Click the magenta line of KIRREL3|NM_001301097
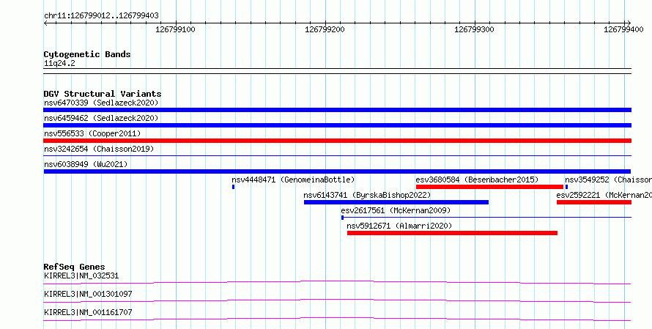Viewport: 652px width, 329px height. click(337, 300)
